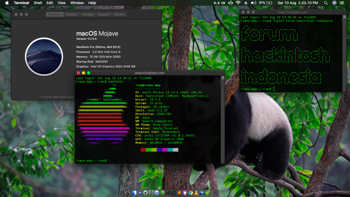
Task: Open Spotlight search magnifier
Action: pos(326,3)
